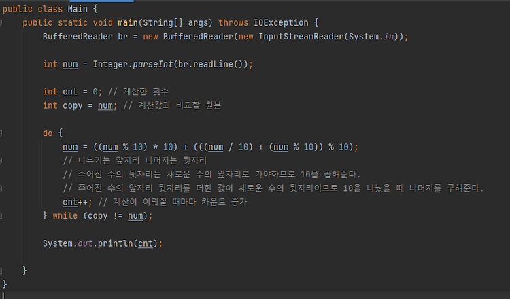Click the comment "// 계산한 횟수"
The width and height of the screenshot is (510, 299).
138,92
